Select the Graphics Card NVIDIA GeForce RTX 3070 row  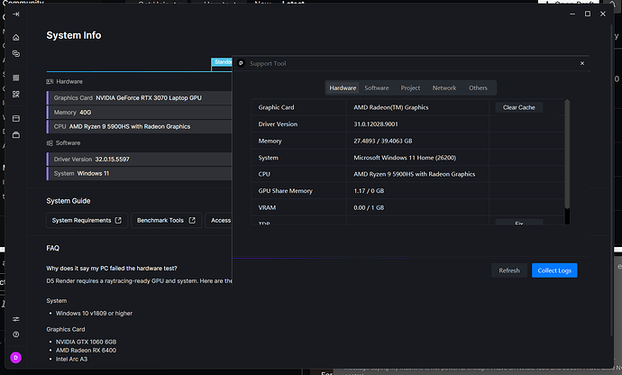[x=139, y=98]
